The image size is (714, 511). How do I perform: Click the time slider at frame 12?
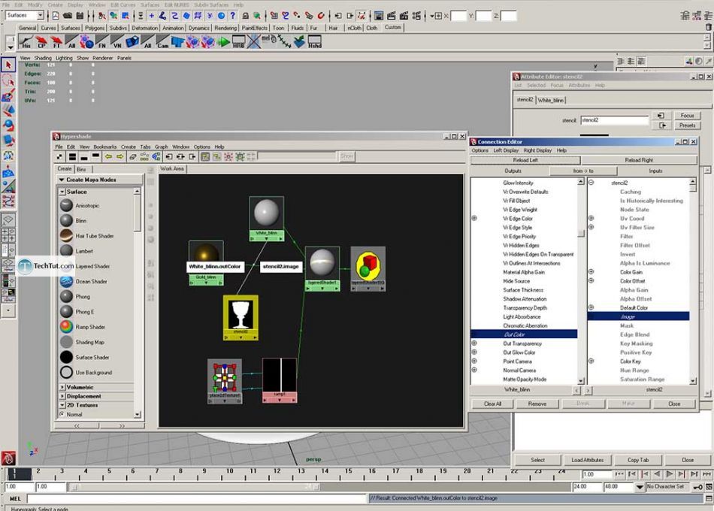277,473
